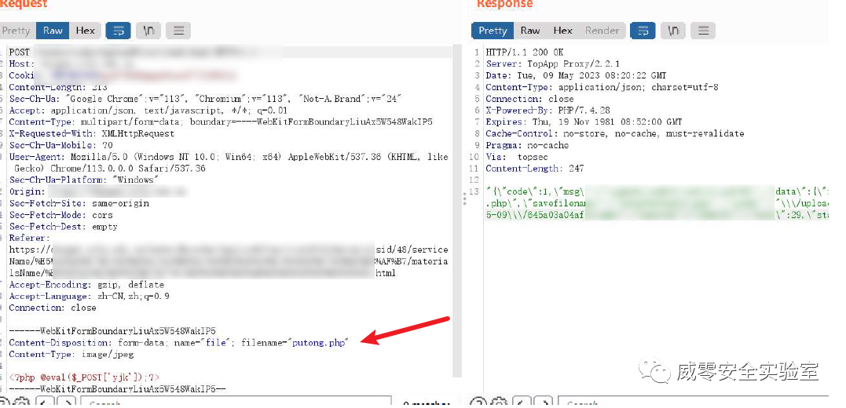Switch Request view to Pretty tab

[16, 31]
